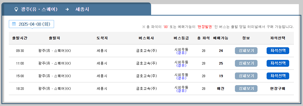The height and width of the screenshot is (106, 303).
Task: Click the calendar icon in the date picker
Action: pos(14,24)
